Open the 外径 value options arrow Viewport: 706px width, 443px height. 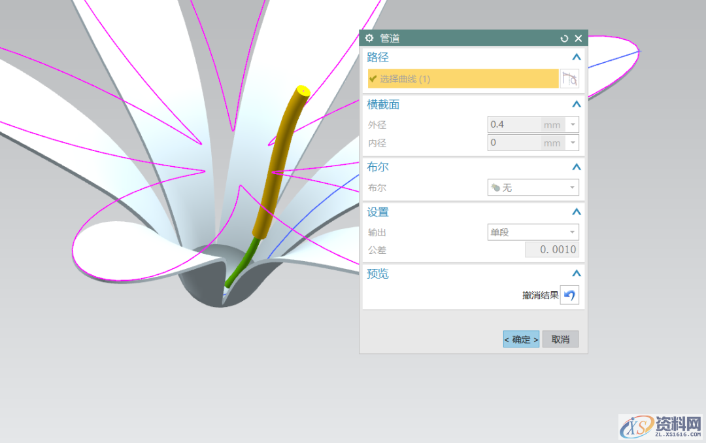pyautogui.click(x=573, y=124)
